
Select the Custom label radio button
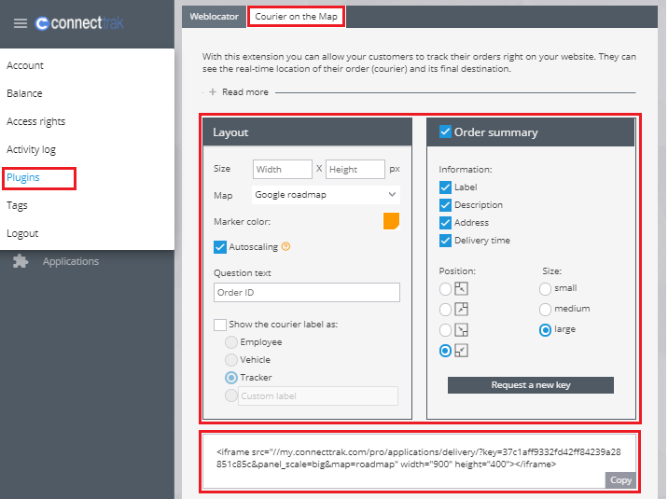230,395
